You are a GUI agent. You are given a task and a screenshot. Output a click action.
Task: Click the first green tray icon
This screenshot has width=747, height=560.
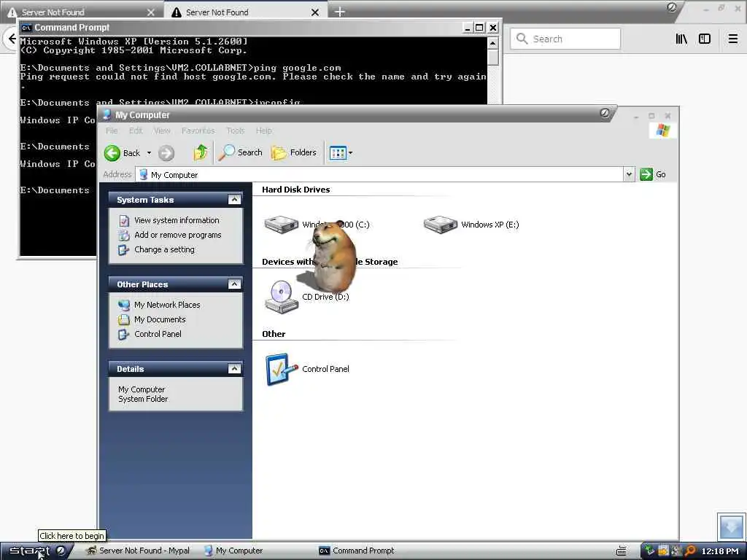coord(650,551)
